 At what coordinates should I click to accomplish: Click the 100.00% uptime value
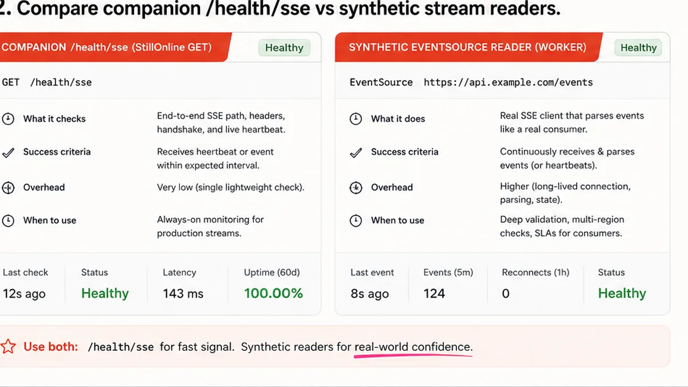coord(273,294)
